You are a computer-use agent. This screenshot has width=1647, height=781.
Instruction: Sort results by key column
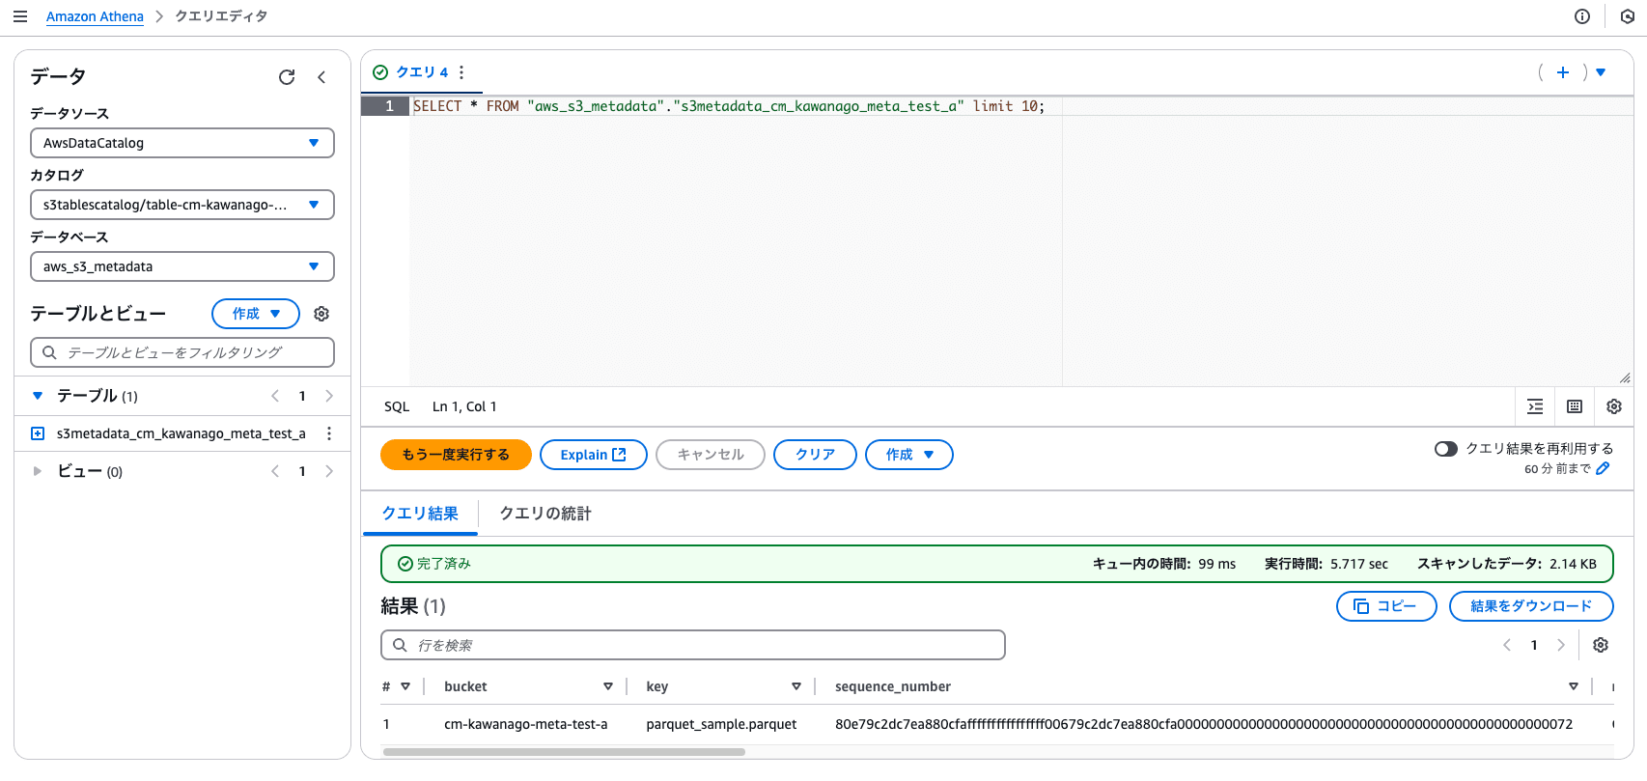[796, 686]
